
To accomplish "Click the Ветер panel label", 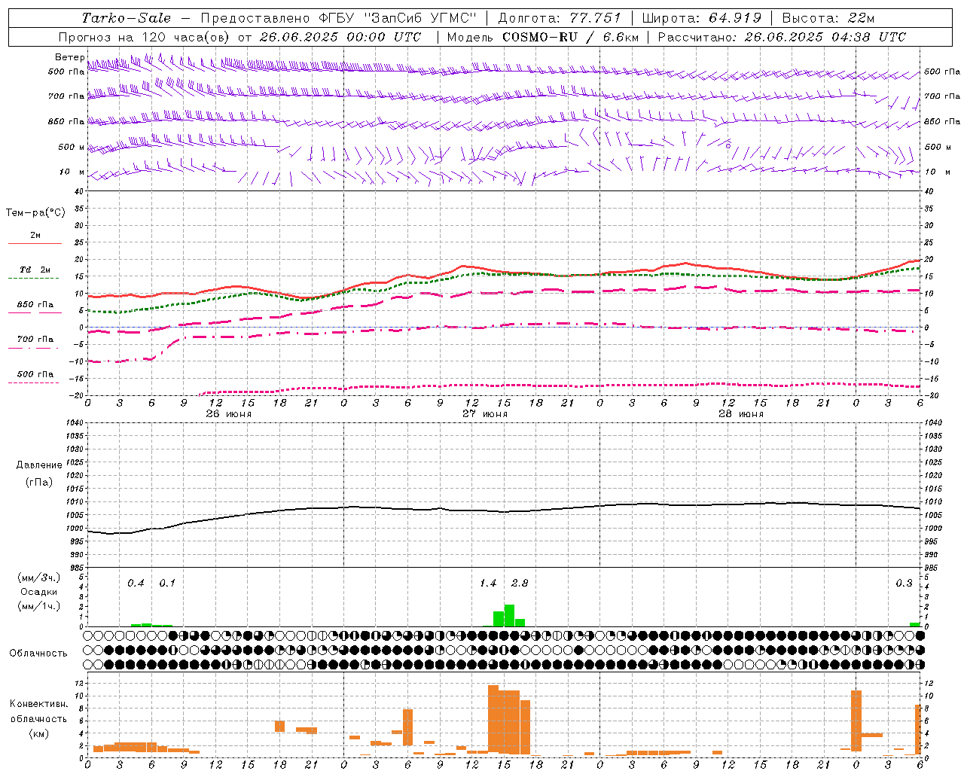I will tap(69, 57).
